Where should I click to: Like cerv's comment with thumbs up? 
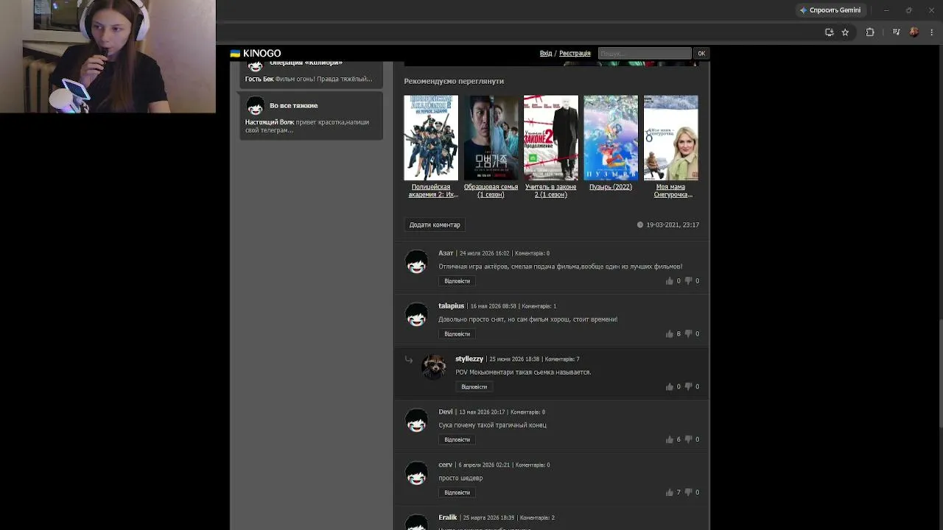coord(670,492)
